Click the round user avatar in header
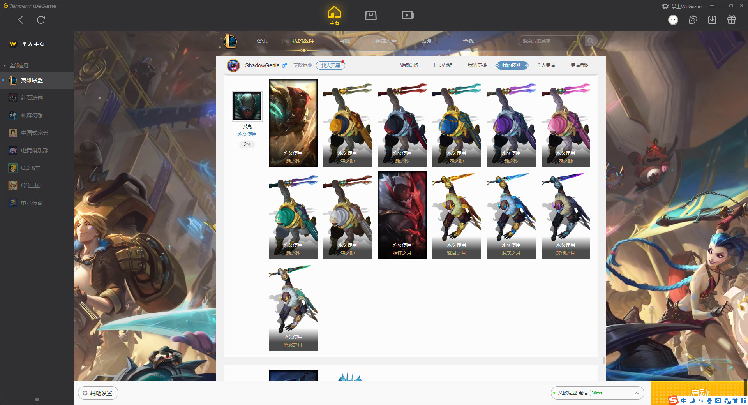 pos(673,20)
